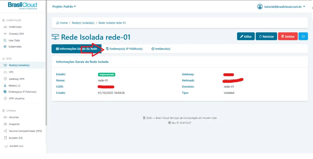Go to Kubernetes in the sidebar
This screenshot has height=159, width=313.
click(x=15, y=47)
